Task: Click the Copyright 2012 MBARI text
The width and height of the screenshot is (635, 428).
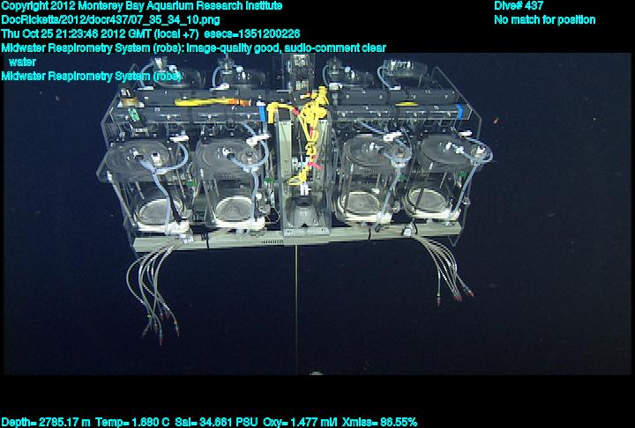Action: pyautogui.click(x=142, y=6)
